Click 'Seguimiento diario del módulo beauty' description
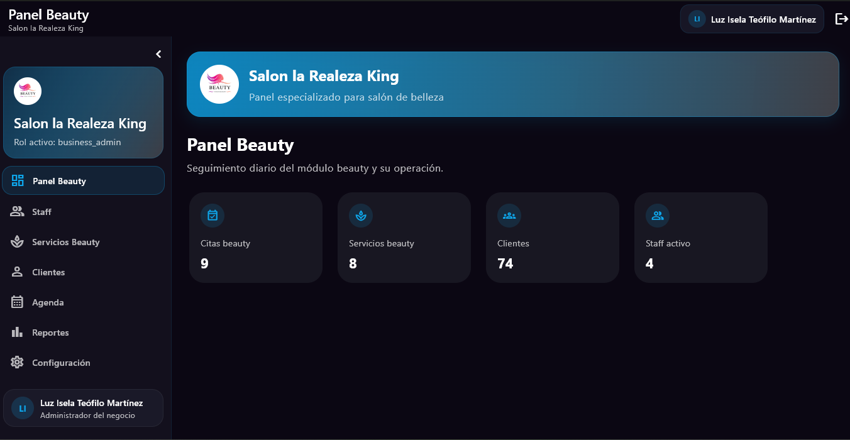The width and height of the screenshot is (850, 440). [315, 168]
